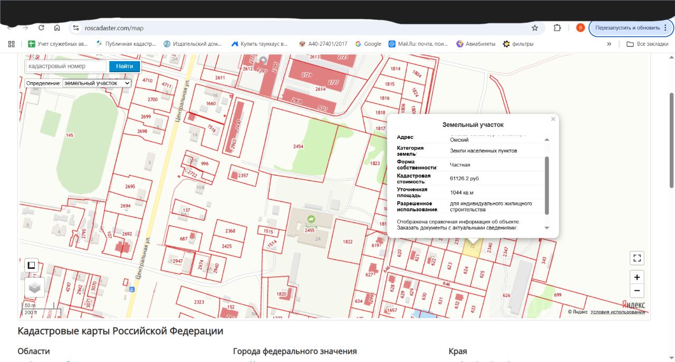Viewport: 675px width, 362px height.
Task: Toggle fullscreen mode for the map
Action: (x=637, y=258)
